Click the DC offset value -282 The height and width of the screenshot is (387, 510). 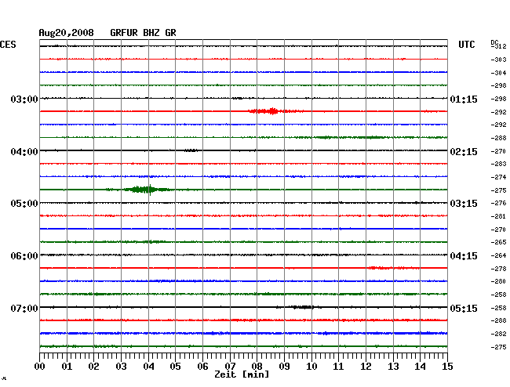pyautogui.click(x=498, y=334)
